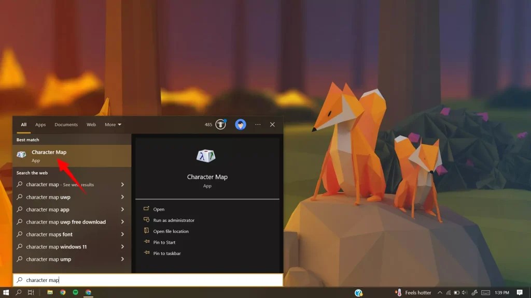Expand 'character map ump' suggestion arrow
The image size is (531, 298).
pyautogui.click(x=122, y=259)
